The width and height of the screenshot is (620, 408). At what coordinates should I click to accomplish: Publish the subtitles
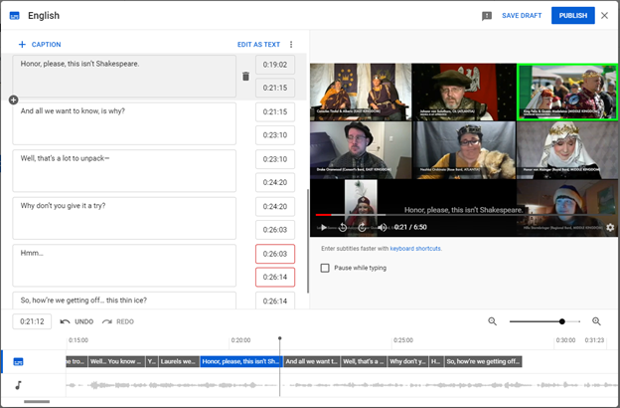pyautogui.click(x=573, y=16)
